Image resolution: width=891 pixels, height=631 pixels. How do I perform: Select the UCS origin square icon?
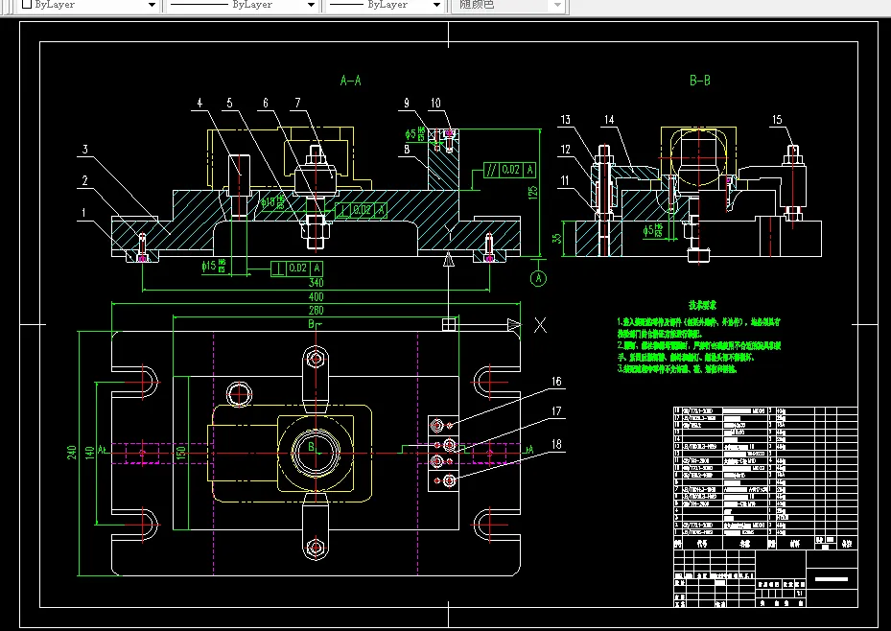coord(449,324)
